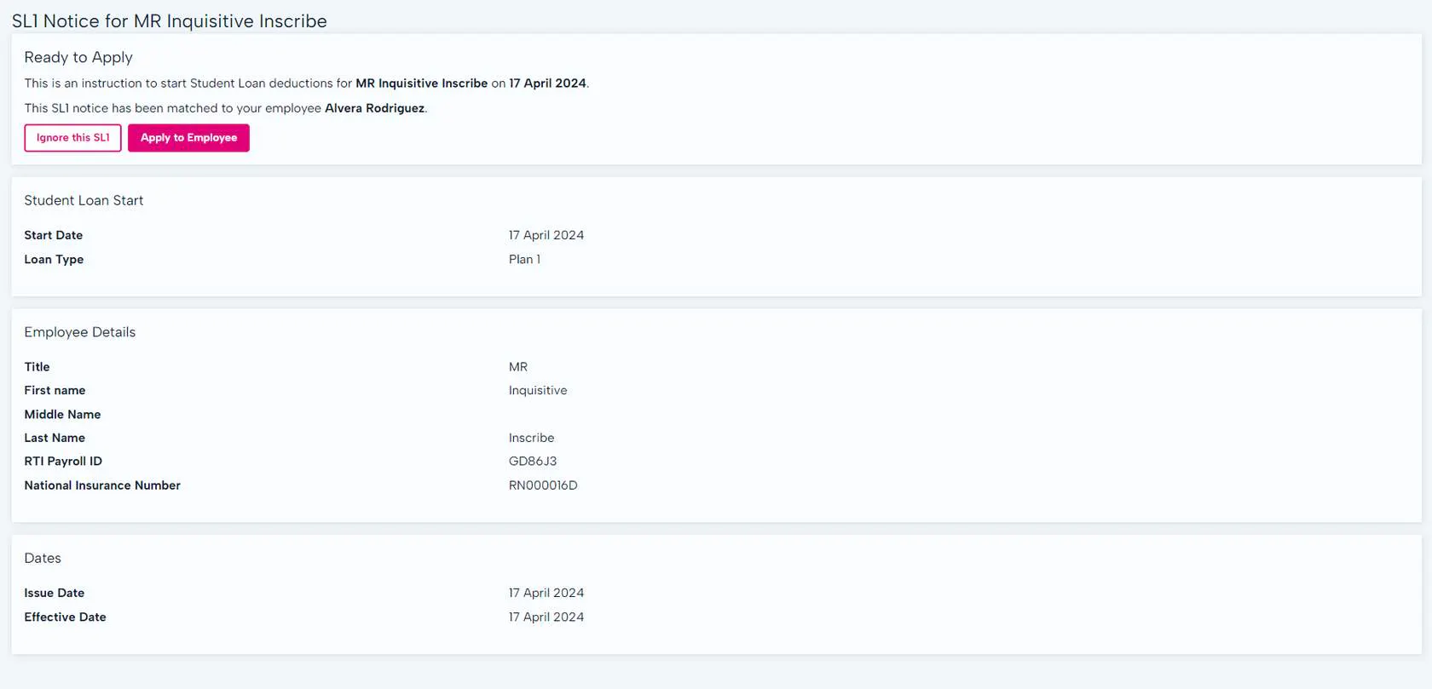Select the Effective Date value
This screenshot has width=1432, height=689.
coord(546,617)
